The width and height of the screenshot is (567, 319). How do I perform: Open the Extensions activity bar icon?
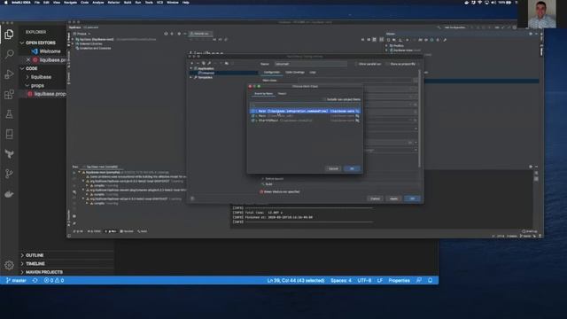(x=9, y=95)
